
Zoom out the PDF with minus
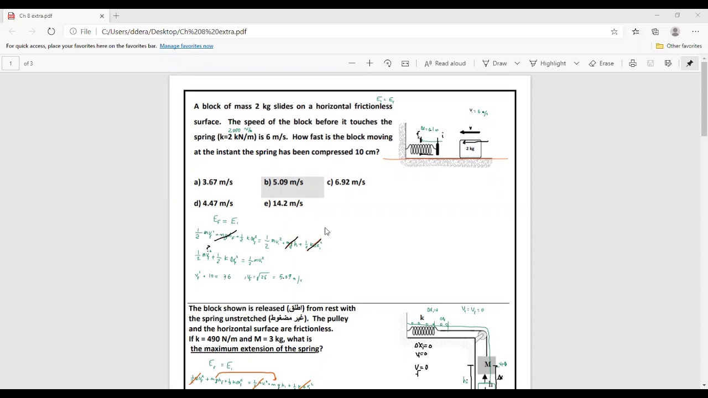(x=352, y=64)
